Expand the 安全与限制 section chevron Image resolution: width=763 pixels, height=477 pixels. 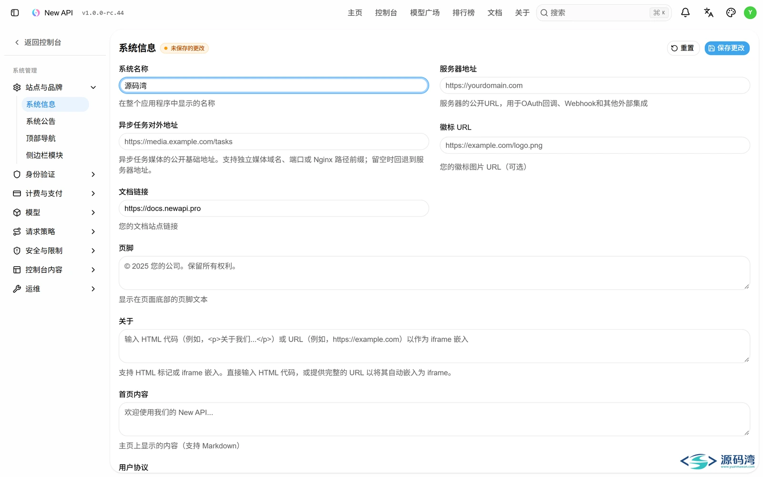coord(93,251)
